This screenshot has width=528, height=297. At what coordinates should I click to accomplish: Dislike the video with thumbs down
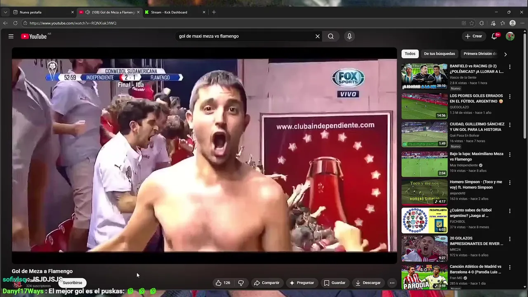[x=241, y=283]
